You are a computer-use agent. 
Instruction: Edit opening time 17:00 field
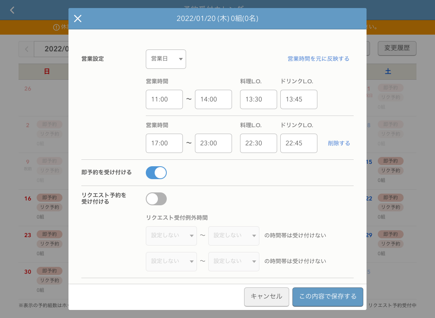(164, 143)
